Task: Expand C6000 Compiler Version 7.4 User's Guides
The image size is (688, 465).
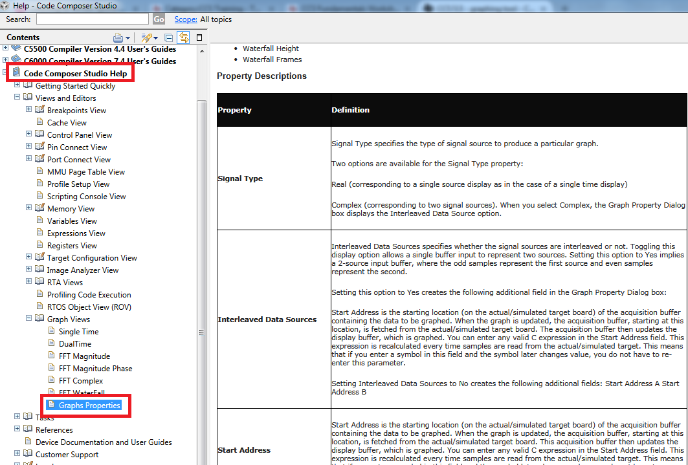Action: [5, 60]
